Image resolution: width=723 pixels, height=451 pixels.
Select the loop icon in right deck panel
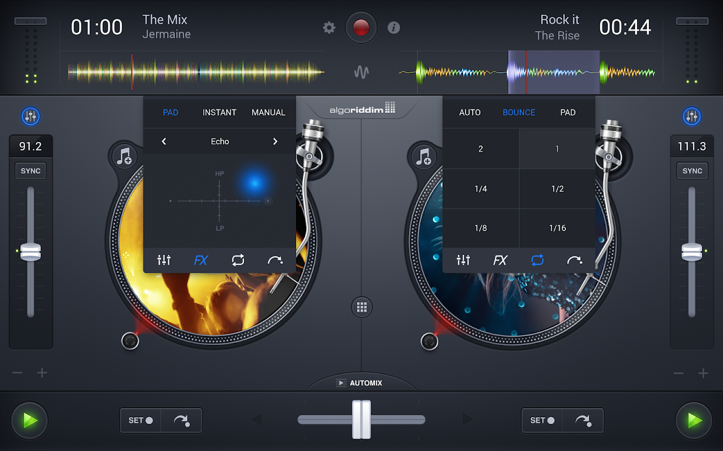click(x=538, y=260)
